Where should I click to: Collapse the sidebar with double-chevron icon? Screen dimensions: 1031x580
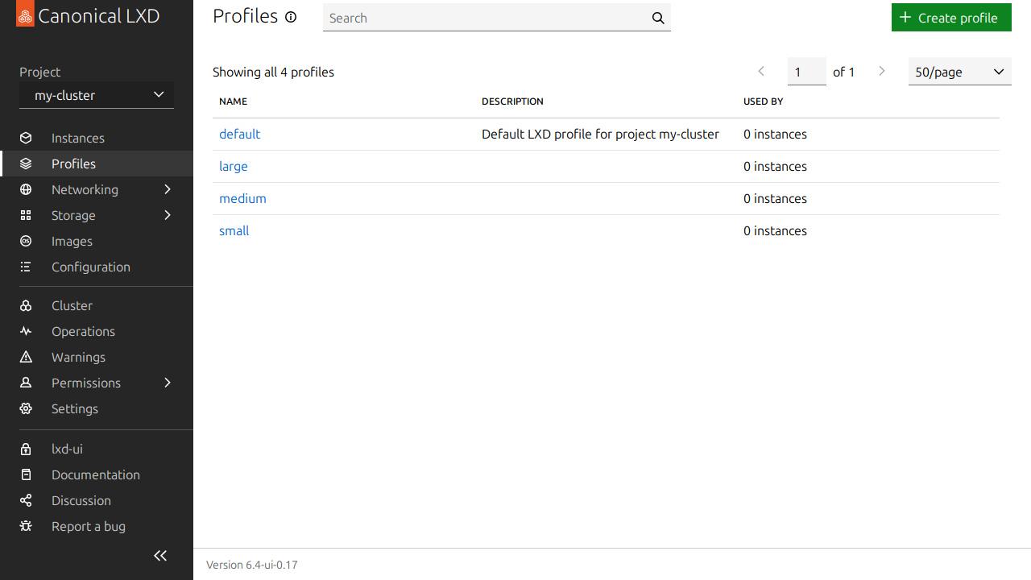pos(160,556)
